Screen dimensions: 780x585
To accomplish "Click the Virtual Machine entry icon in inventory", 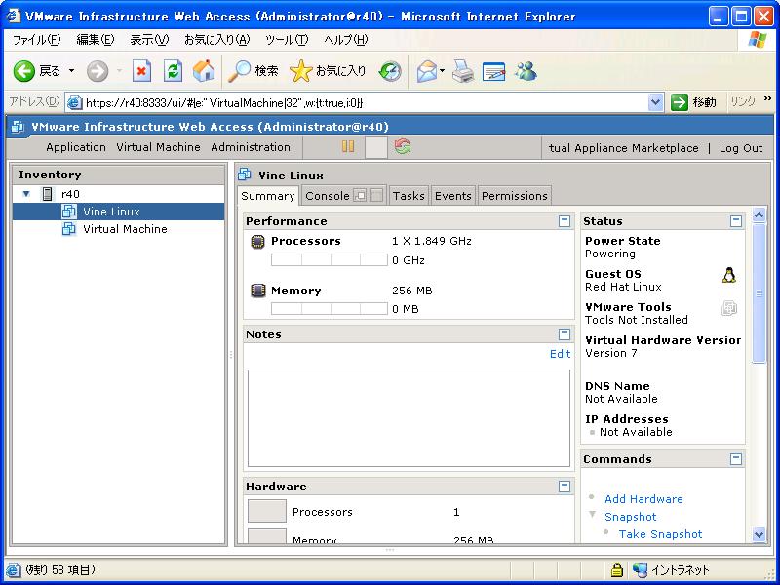I will coord(68,229).
